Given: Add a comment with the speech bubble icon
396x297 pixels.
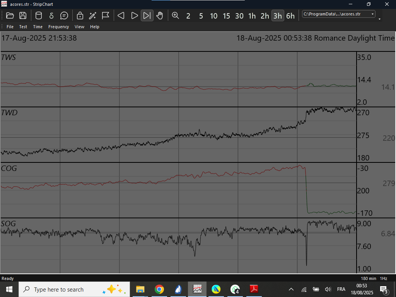Looking at the screenshot, I should tap(64, 15).
